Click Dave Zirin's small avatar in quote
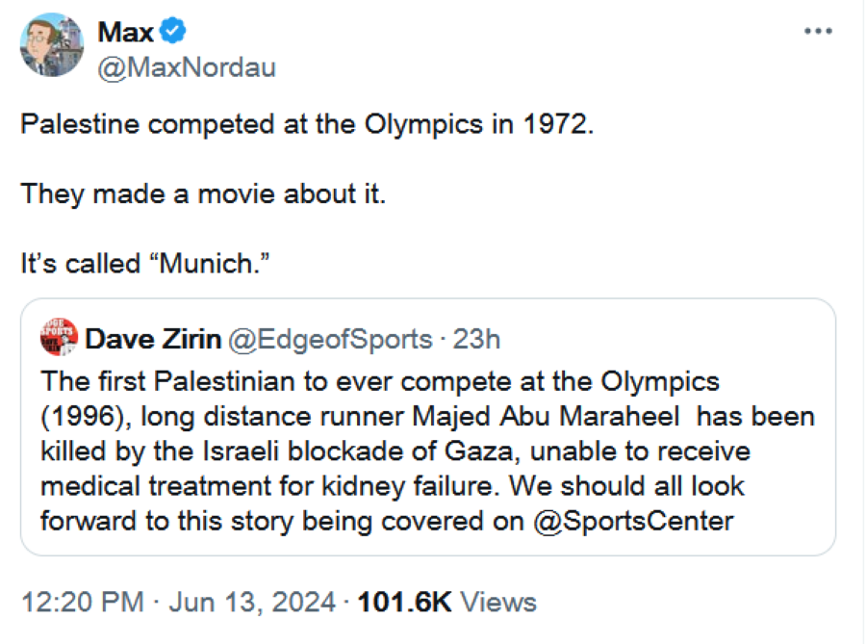Image resolution: width=866 pixels, height=644 pixels. [59, 338]
